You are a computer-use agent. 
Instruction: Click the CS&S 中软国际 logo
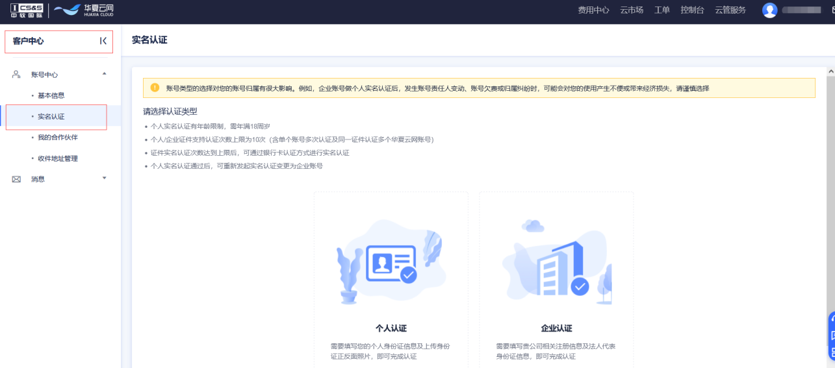[27, 10]
